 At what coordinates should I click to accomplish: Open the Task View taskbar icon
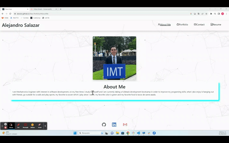coord(107,133)
